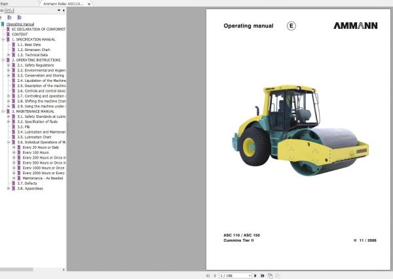
Task: Click the greyed next view icon in the page bar
Action: (x=278, y=276)
